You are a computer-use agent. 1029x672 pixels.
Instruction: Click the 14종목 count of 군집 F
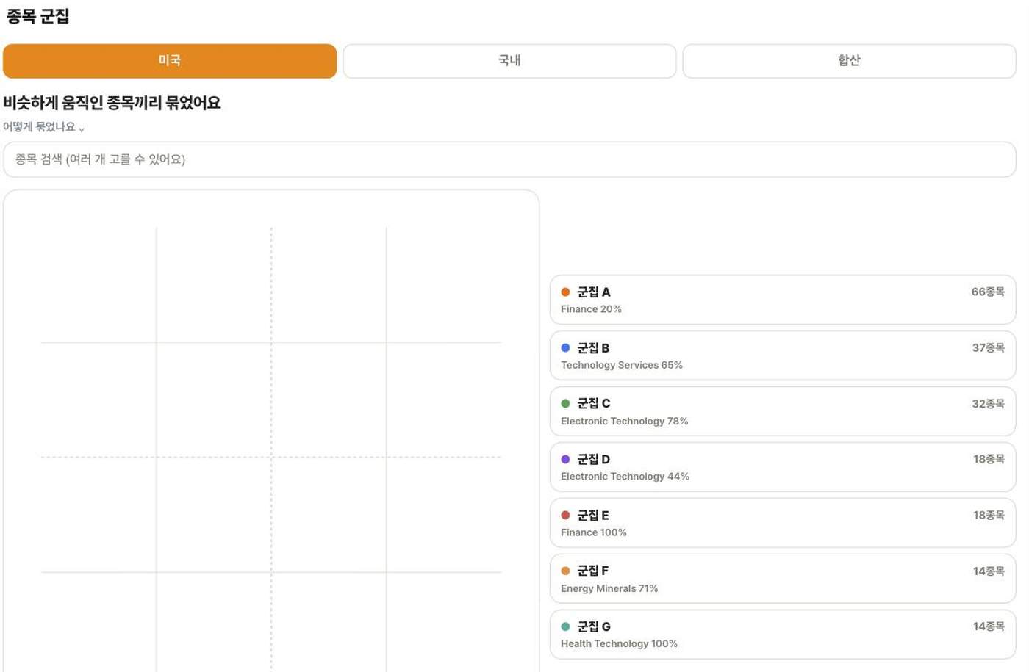989,571
